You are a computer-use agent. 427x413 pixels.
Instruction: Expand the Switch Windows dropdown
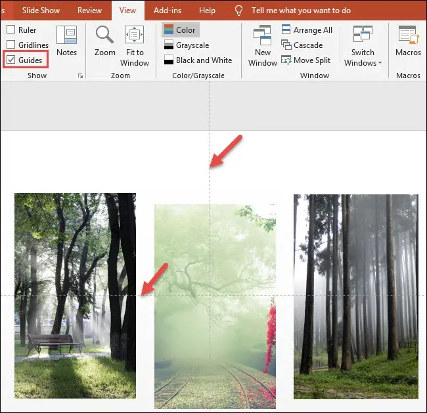363,46
